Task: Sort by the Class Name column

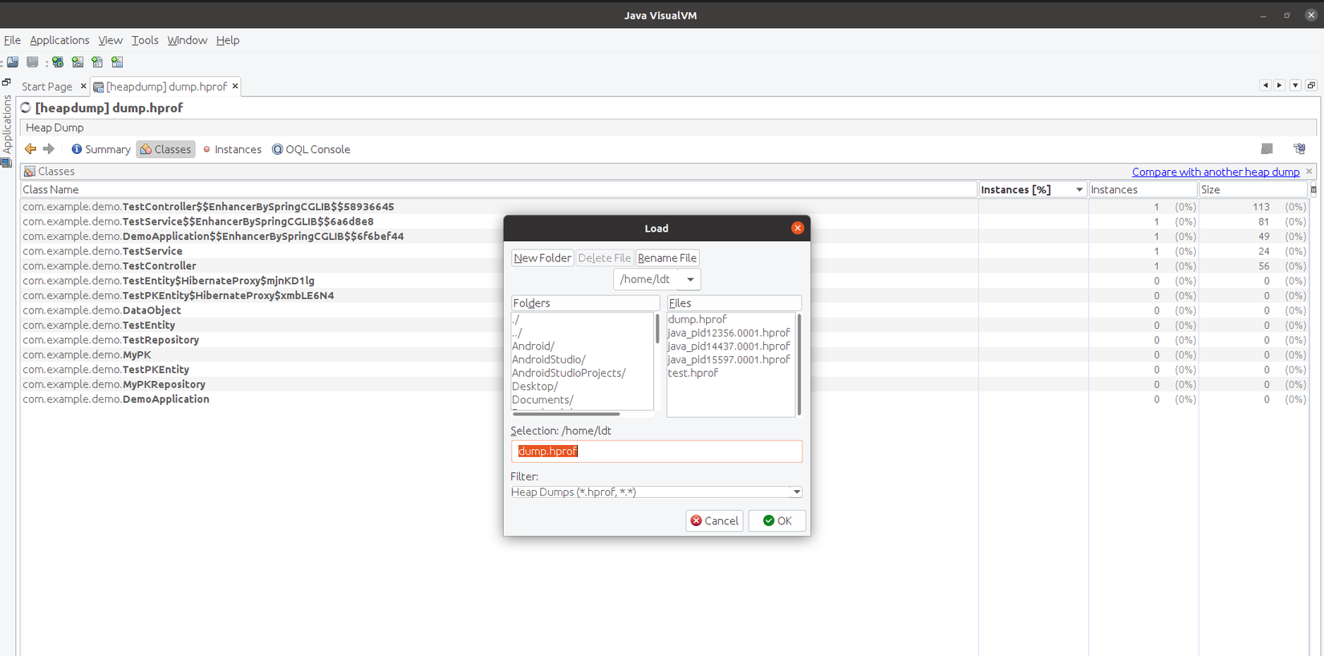Action: (499, 189)
